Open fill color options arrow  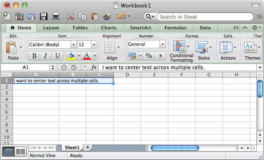79,56
